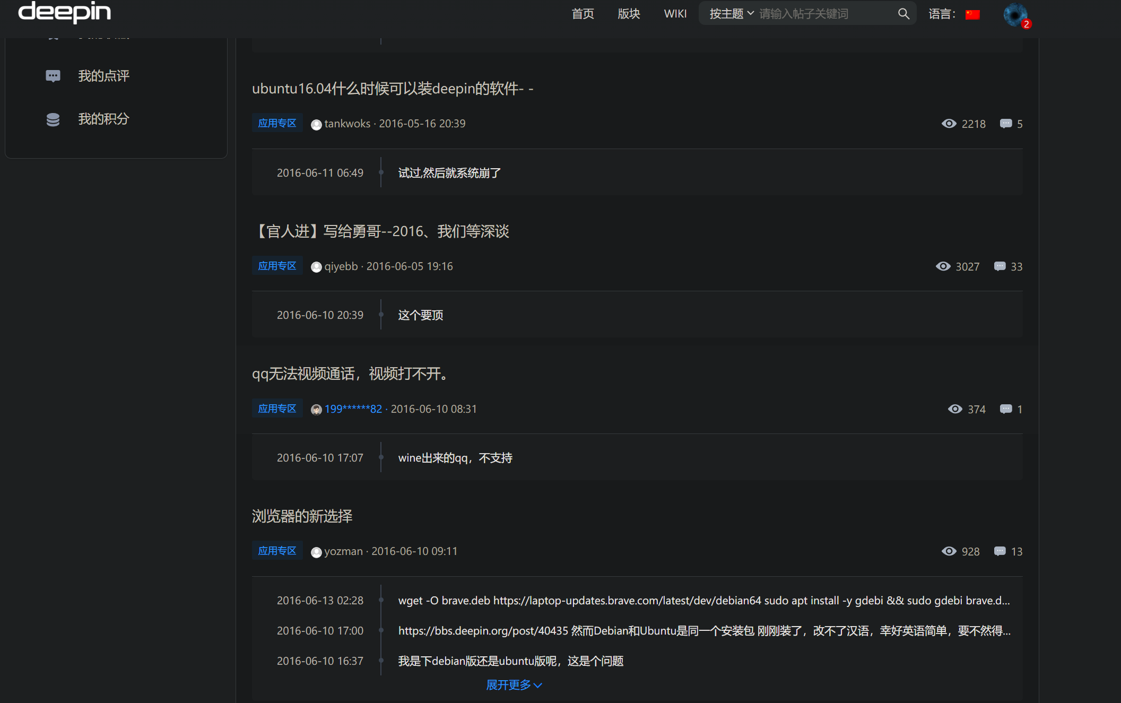The width and height of the screenshot is (1121, 703).
Task: Click the deepin logo
Action: [x=65, y=12]
